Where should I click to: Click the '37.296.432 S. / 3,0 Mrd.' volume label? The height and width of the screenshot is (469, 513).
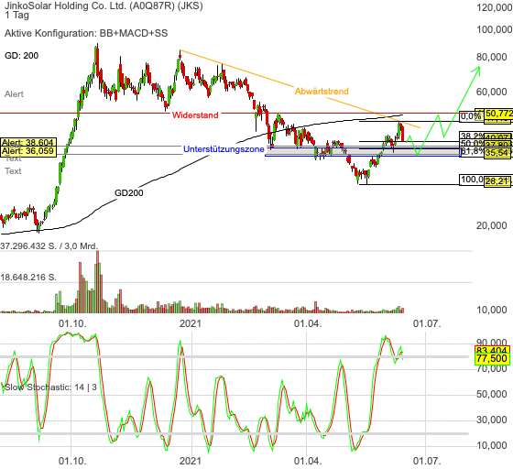[49, 245]
